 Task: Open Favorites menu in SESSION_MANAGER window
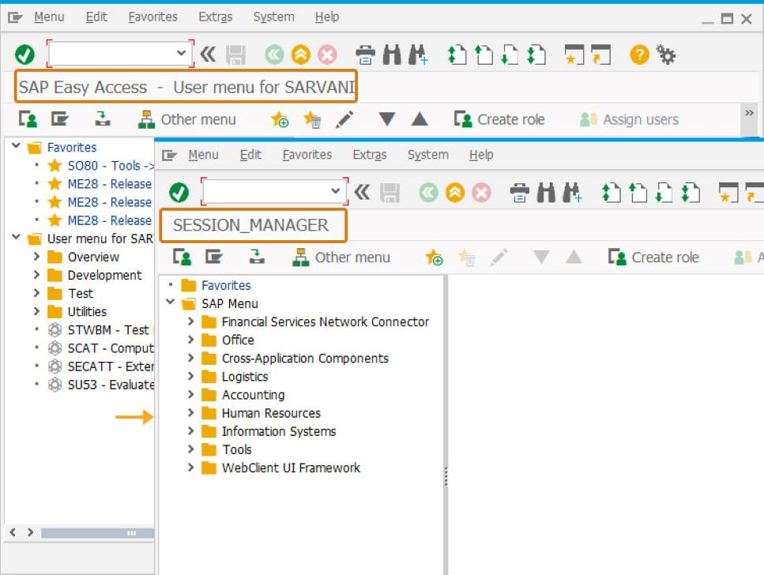point(307,155)
